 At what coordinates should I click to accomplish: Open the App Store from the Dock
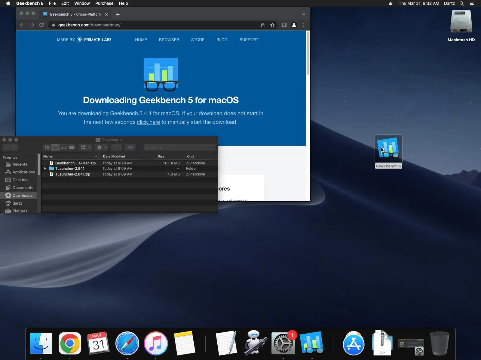click(354, 343)
